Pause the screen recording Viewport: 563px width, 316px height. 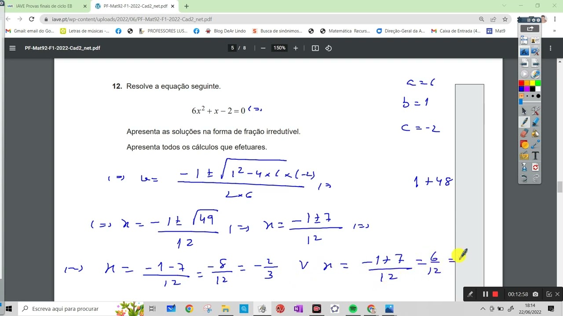point(485,294)
